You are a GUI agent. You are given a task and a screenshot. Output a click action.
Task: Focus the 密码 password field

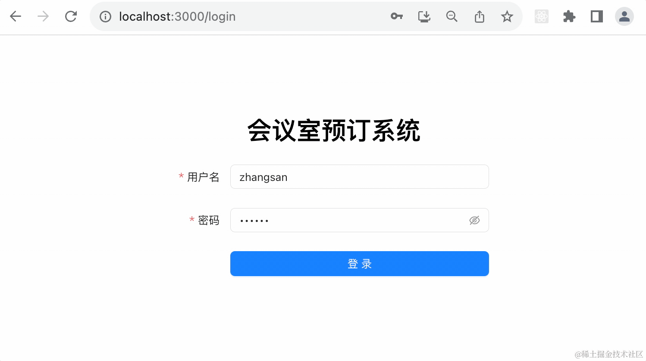360,220
